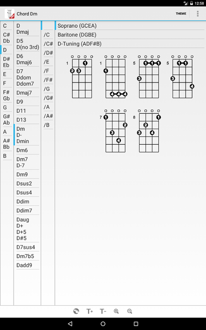
Task: Choose the Dm7 D-7 chord
Action: (27, 162)
